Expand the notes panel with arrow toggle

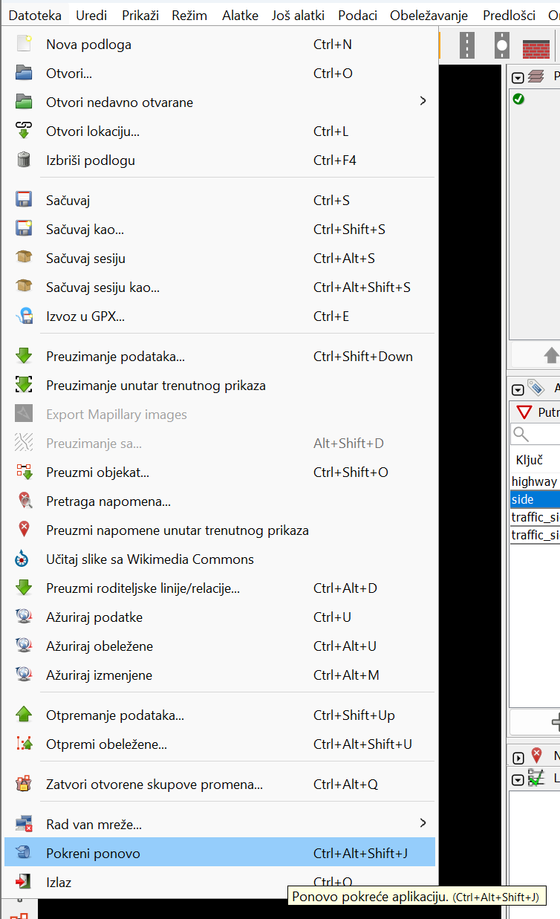pos(518,758)
